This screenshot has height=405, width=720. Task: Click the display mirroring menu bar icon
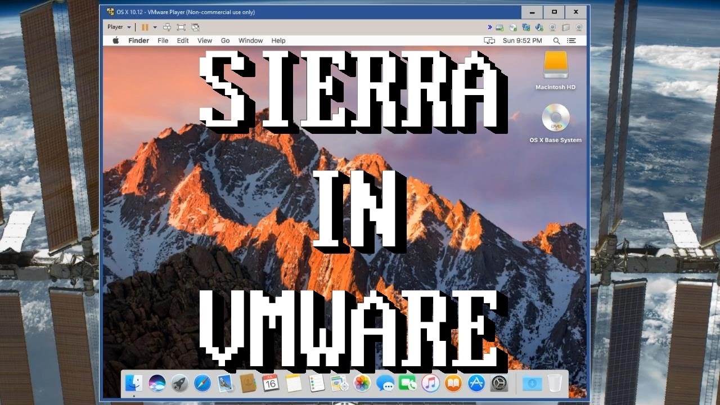tap(489, 40)
